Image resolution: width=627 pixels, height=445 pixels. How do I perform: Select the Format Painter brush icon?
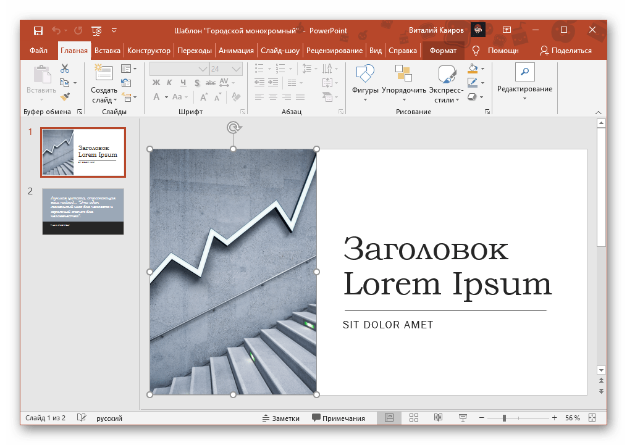click(65, 96)
